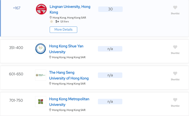Click the rank =167 label
Viewport: 189px width, 116px height.
click(17, 8)
